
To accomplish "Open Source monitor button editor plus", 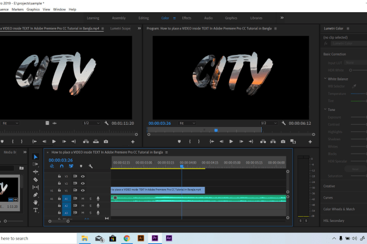I will tap(133, 142).
